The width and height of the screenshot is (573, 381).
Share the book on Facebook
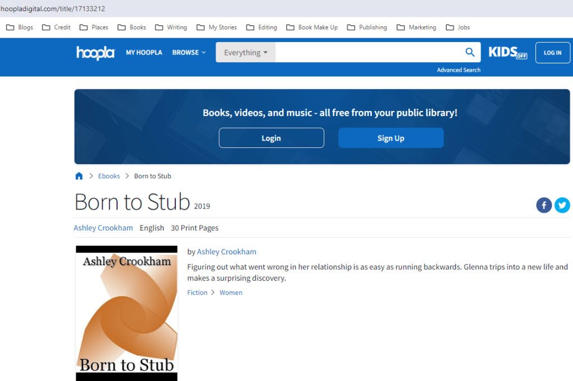pos(543,205)
